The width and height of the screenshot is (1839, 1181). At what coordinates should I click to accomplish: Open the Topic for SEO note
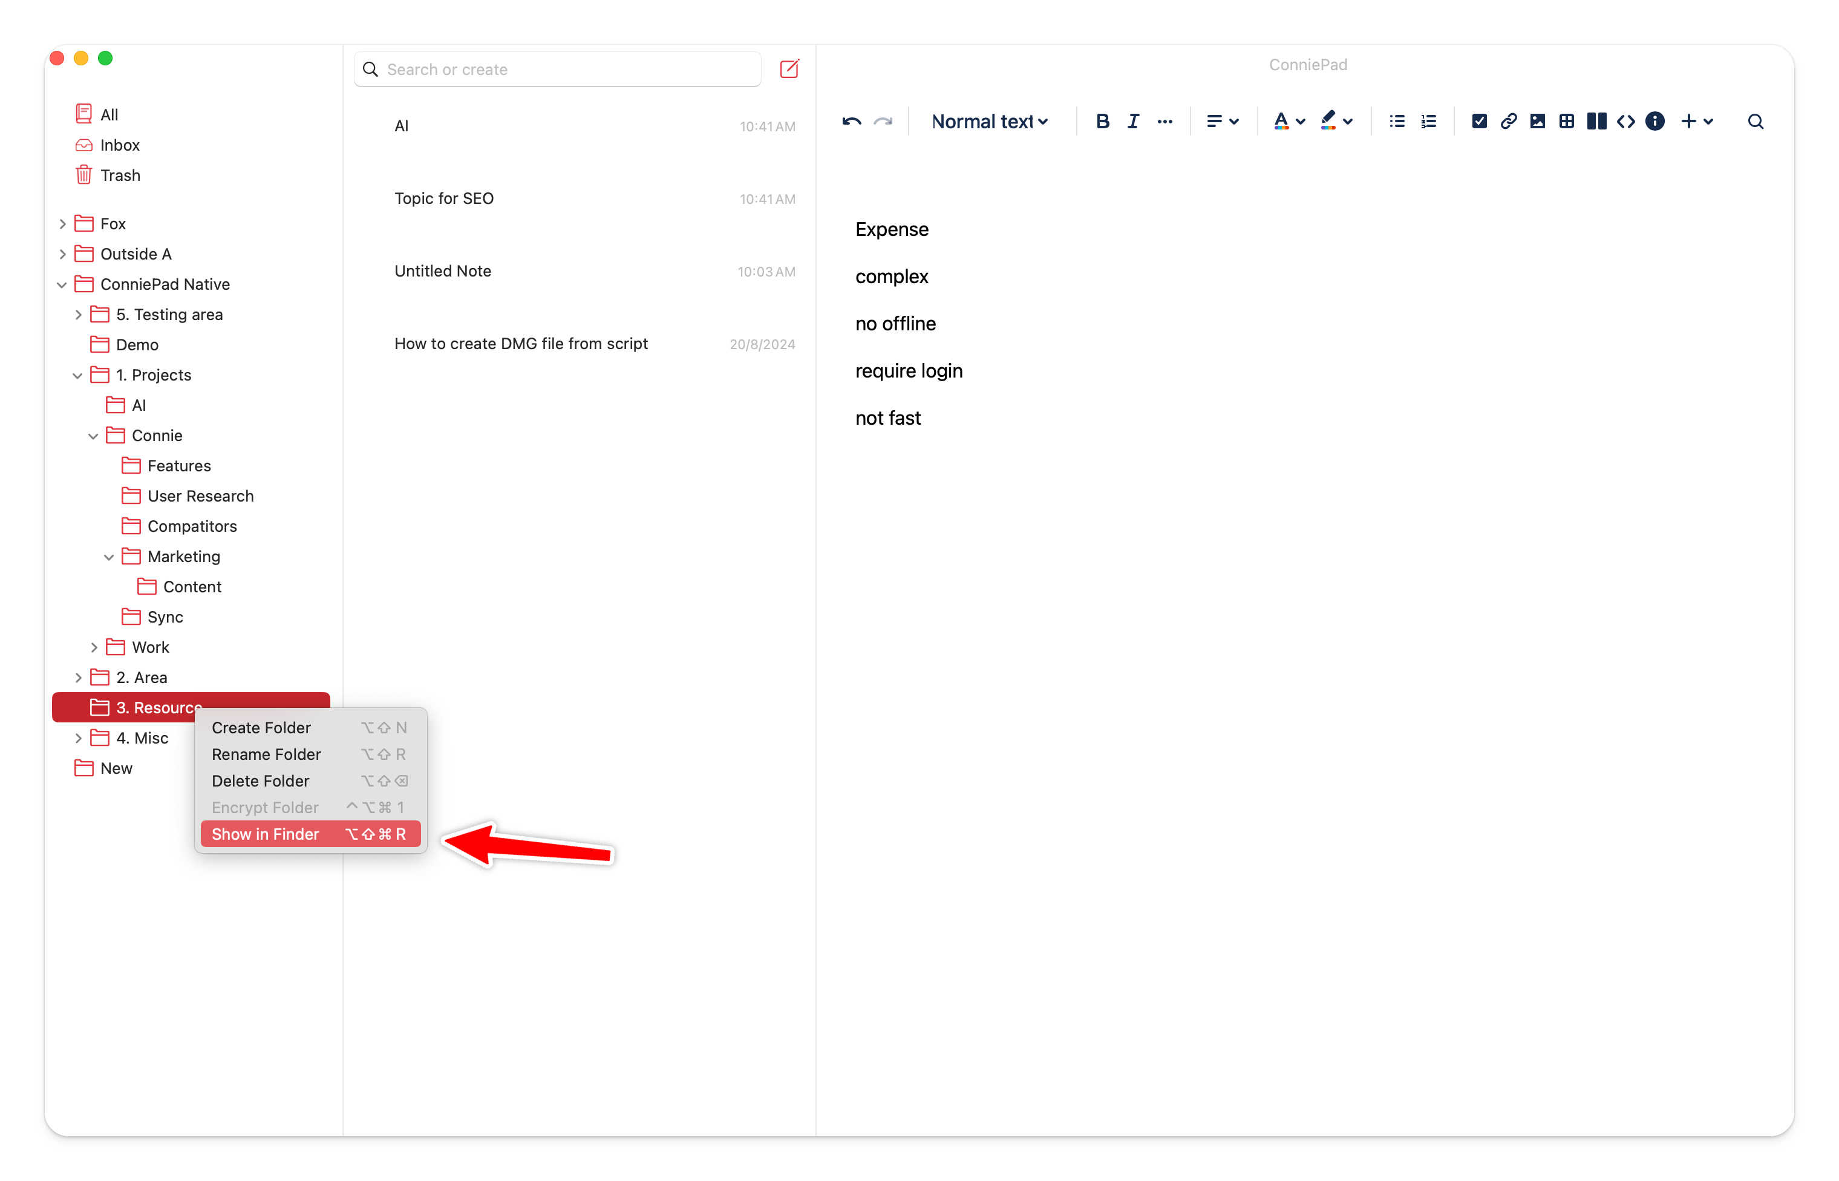coord(444,198)
